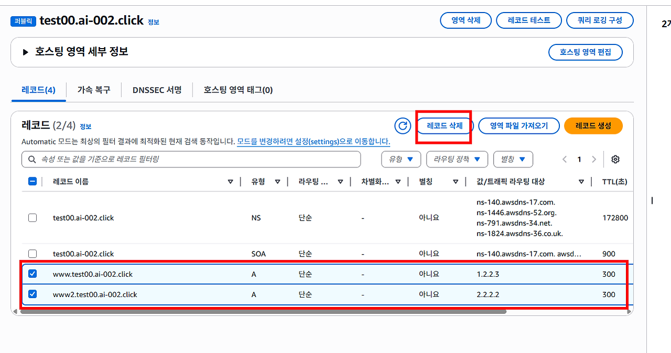Switch to 가속 복구 tab
The image size is (671, 353).
(x=94, y=90)
